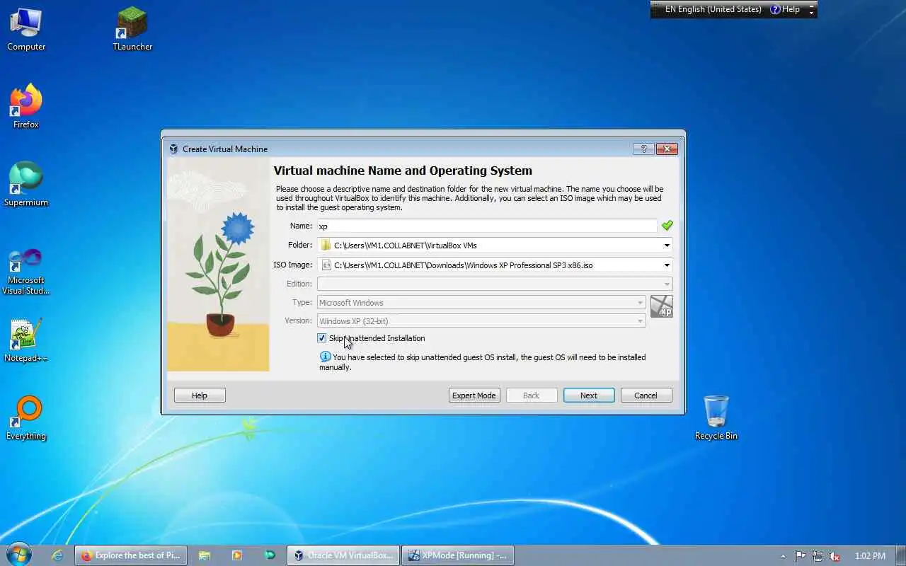Close the Create Virtual Machine dialog
The width and height of the screenshot is (906, 566).
pos(667,149)
